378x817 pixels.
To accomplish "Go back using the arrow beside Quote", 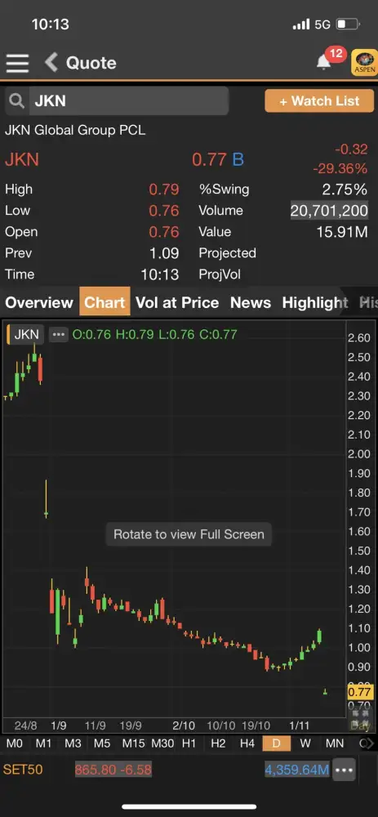I will point(51,63).
